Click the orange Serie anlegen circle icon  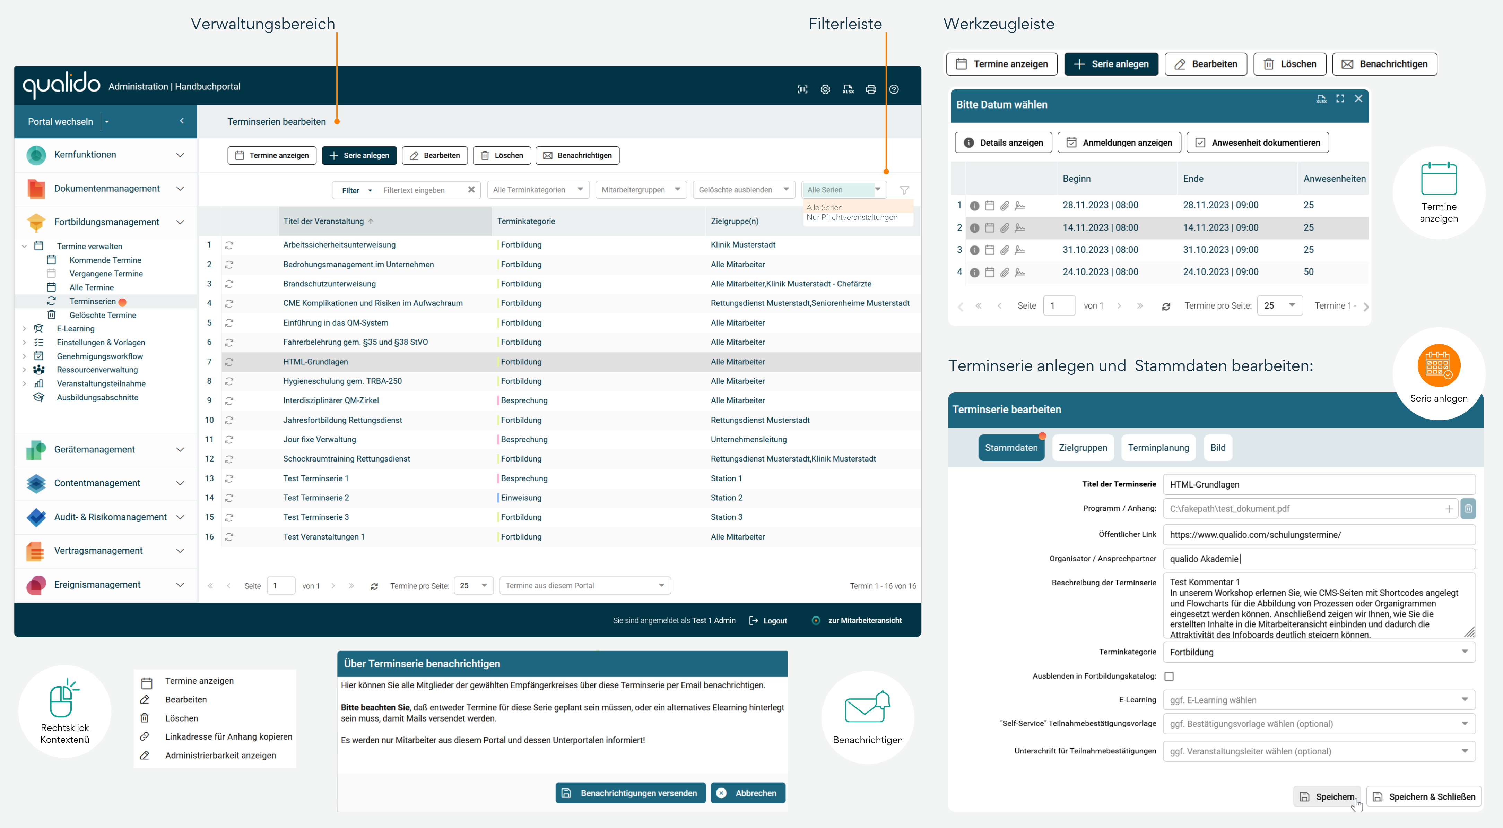point(1439,365)
